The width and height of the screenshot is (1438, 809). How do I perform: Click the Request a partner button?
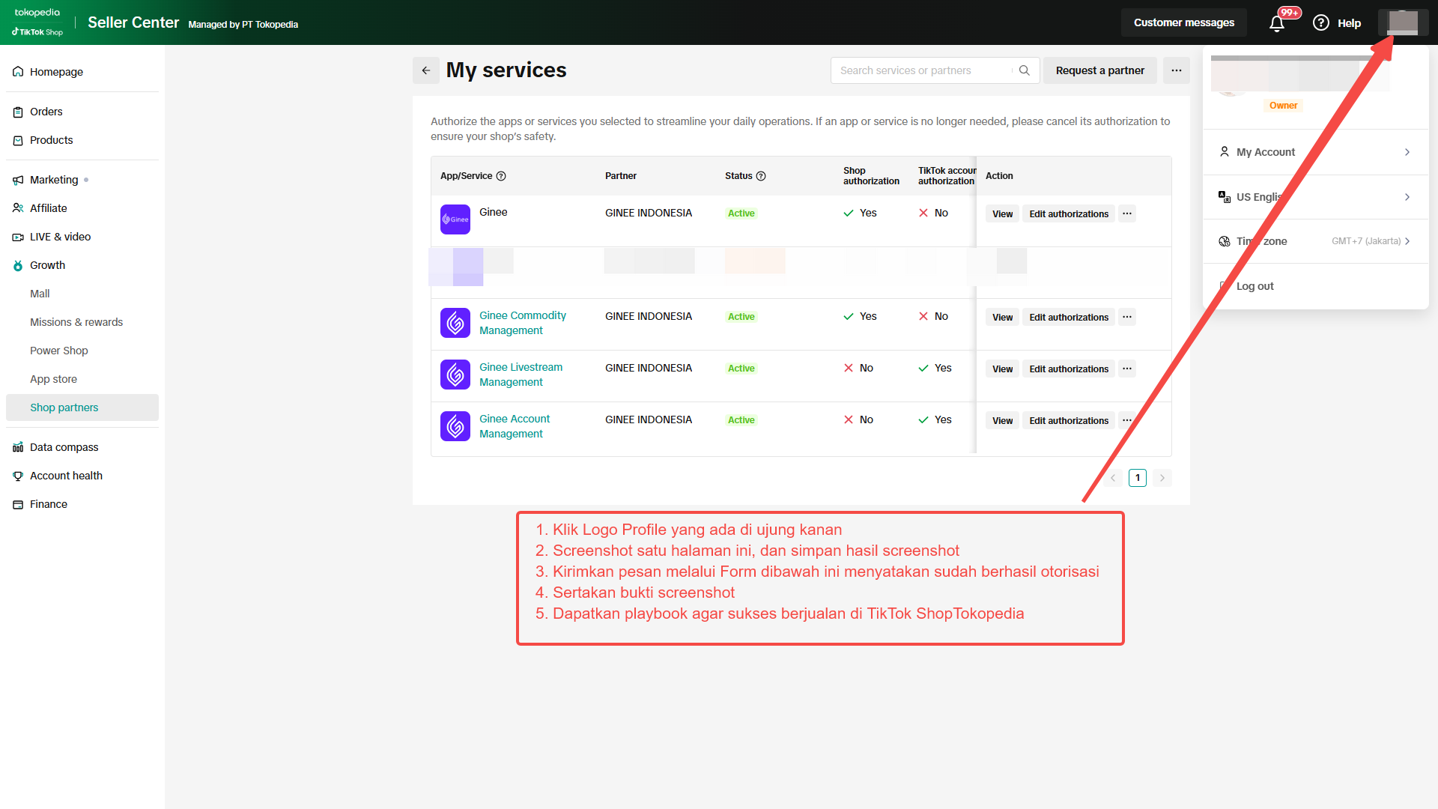click(x=1099, y=70)
